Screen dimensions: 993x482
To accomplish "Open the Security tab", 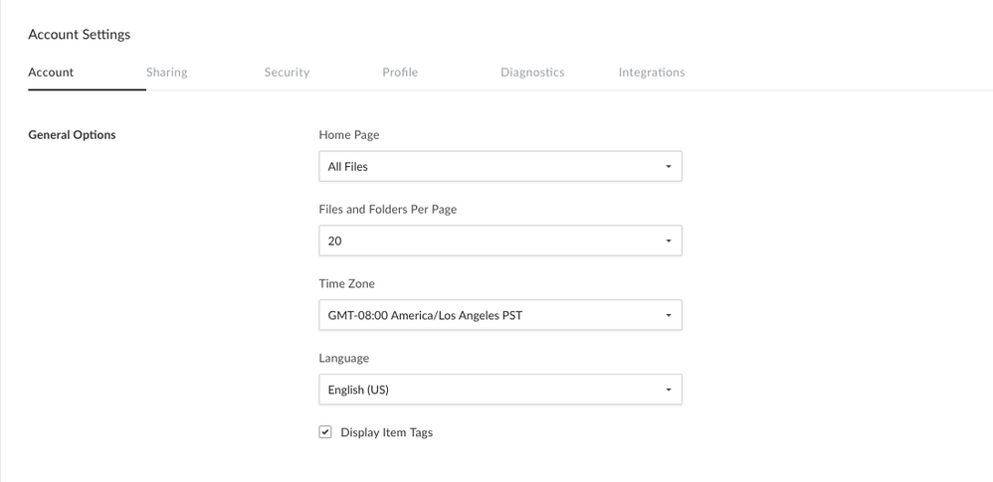I will click(287, 73).
